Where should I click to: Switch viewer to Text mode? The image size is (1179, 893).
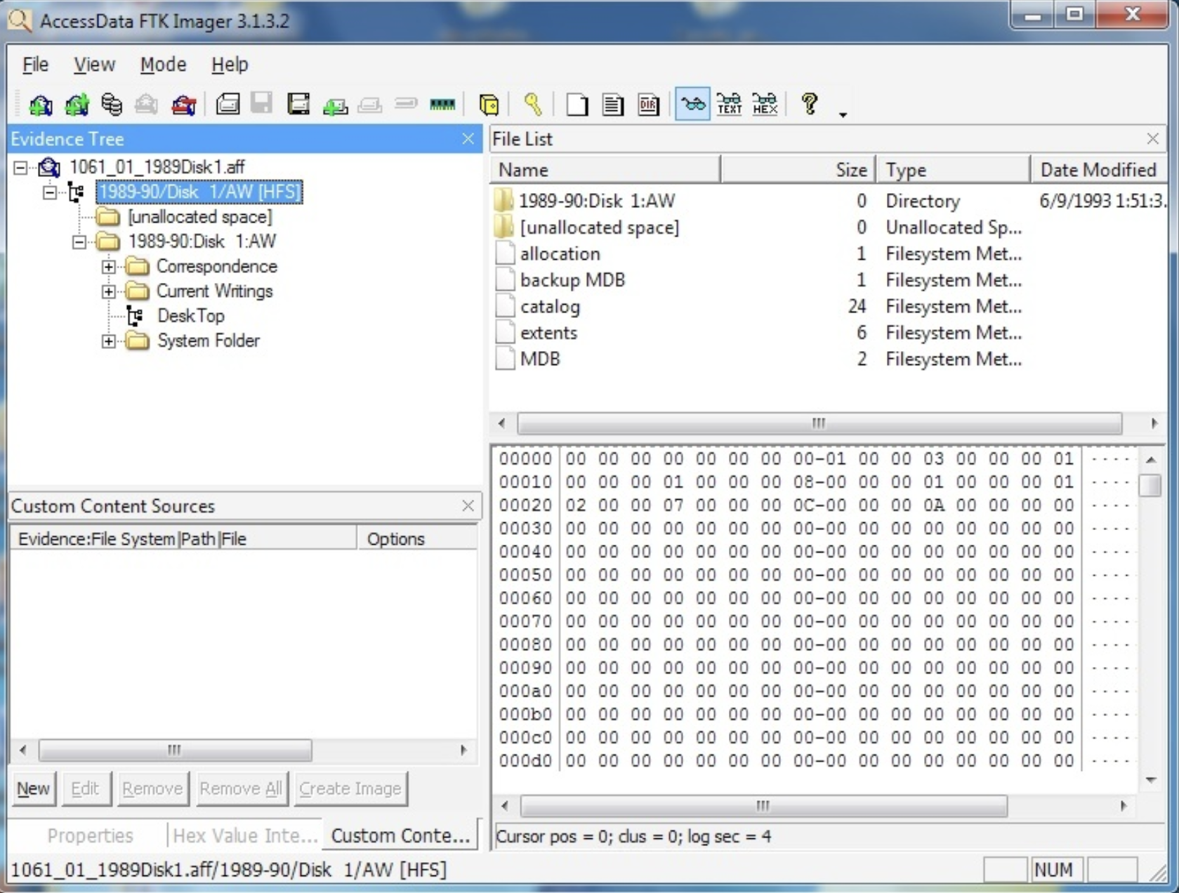[x=729, y=104]
